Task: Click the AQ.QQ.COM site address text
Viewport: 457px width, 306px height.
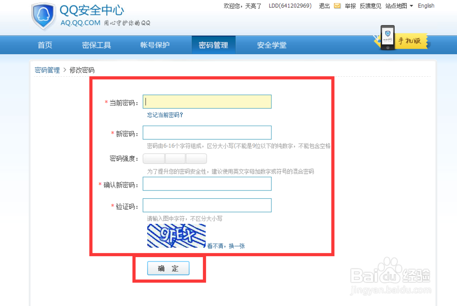Action: (80, 23)
